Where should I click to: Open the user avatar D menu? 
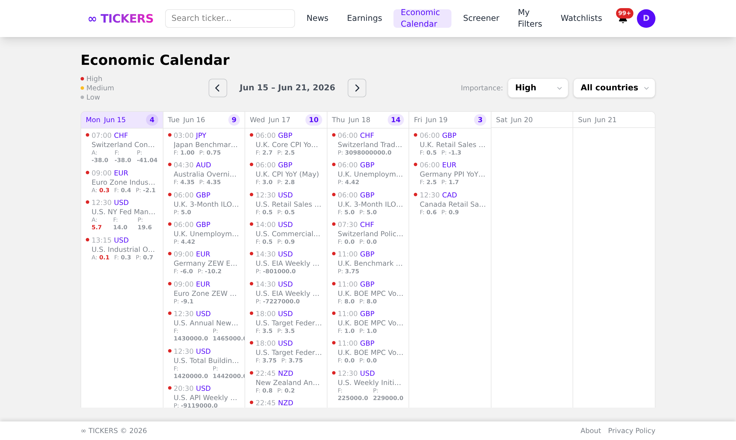point(646,19)
